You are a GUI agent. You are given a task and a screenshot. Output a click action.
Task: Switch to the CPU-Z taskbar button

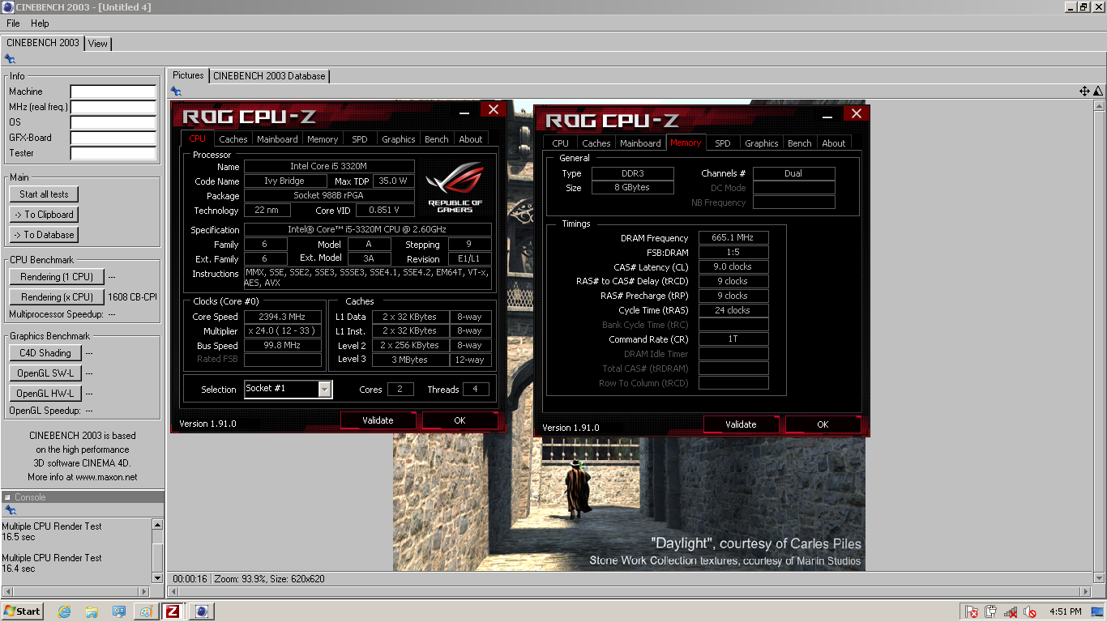172,611
